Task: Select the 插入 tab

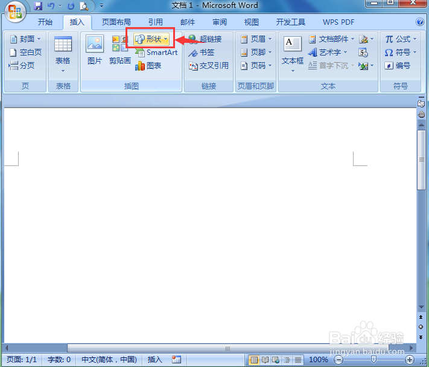Action: [x=77, y=22]
